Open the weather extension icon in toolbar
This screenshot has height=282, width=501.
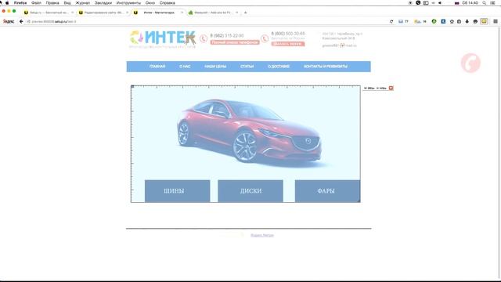pyautogui.click(x=417, y=21)
